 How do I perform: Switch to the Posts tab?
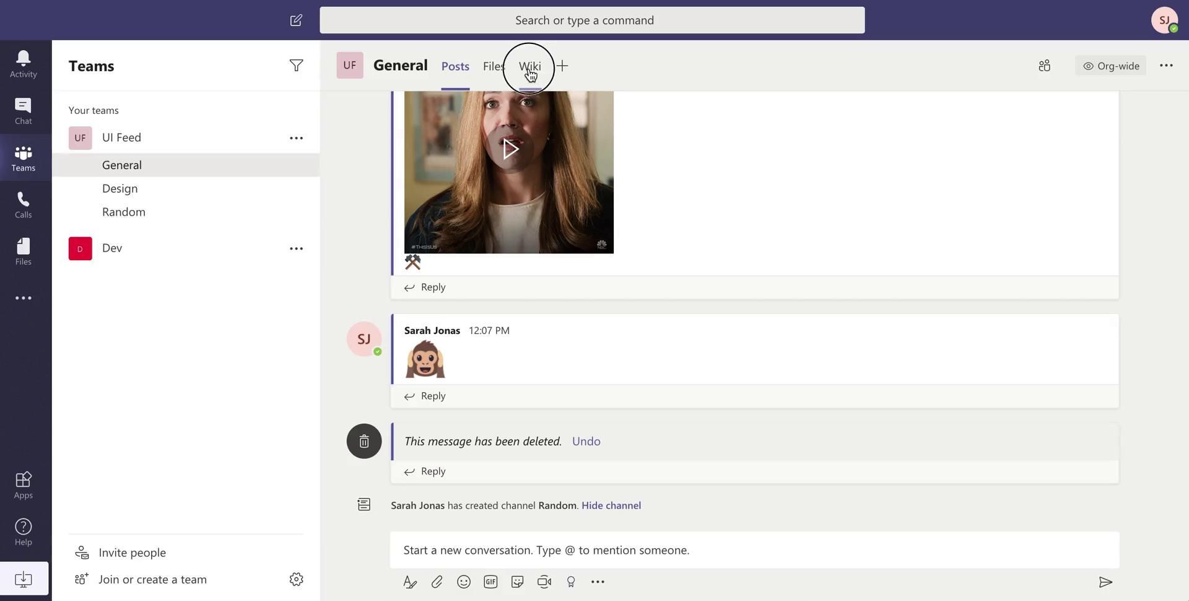click(455, 66)
